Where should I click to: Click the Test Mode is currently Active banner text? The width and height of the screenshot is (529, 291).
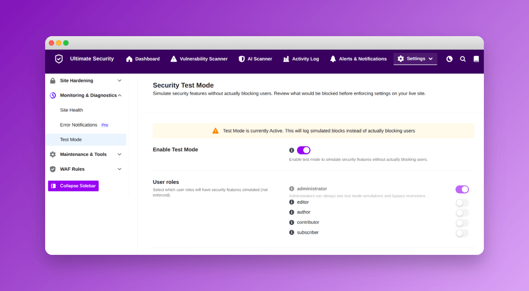[319, 131]
